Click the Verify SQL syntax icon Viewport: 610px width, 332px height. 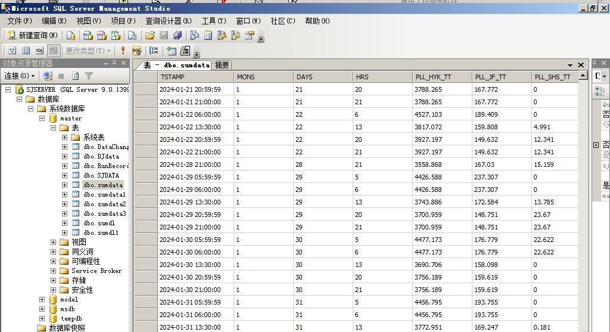[136, 51]
